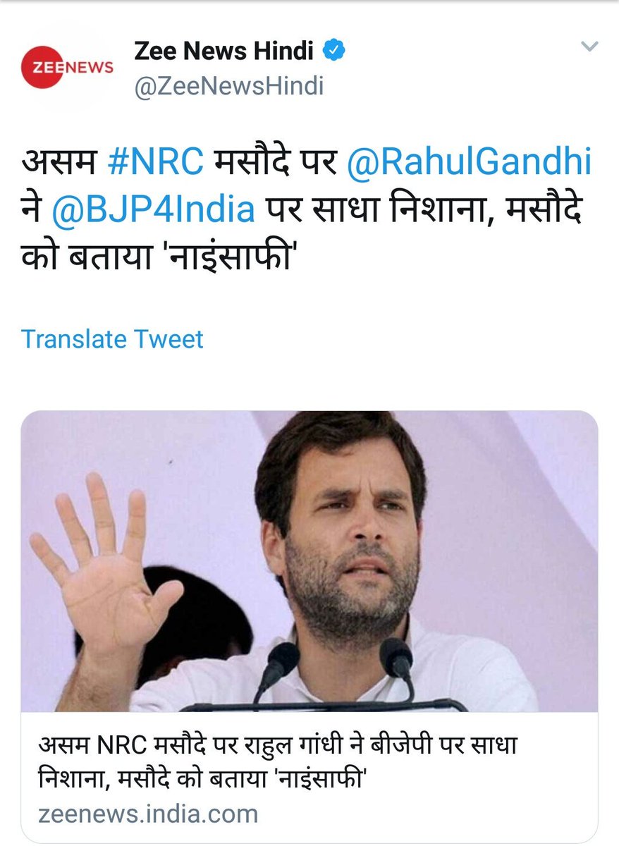Click the Zee News red circle logo text
Viewport: 619px width, 846px height.
tap(68, 68)
